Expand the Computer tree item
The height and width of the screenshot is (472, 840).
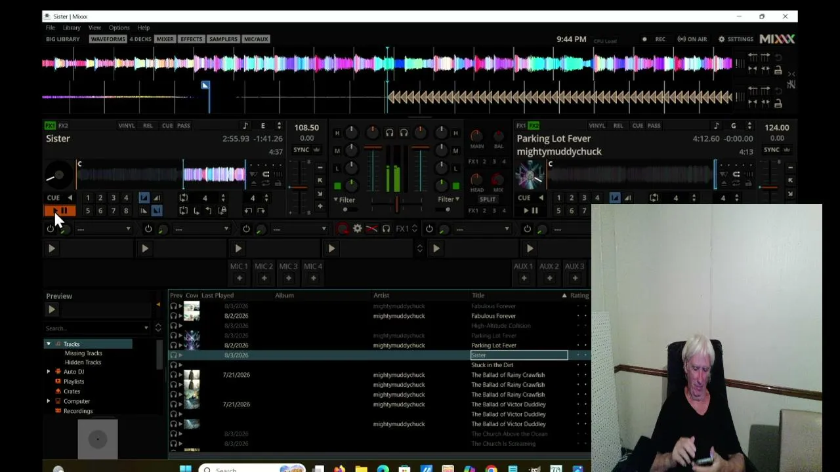[x=49, y=401]
